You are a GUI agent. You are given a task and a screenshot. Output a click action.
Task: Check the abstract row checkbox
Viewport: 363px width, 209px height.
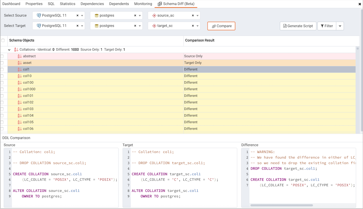(2, 56)
